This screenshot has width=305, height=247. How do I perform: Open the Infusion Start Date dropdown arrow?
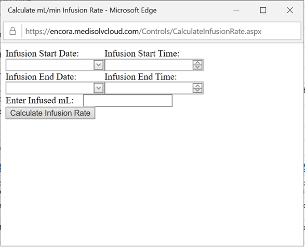[x=98, y=65]
